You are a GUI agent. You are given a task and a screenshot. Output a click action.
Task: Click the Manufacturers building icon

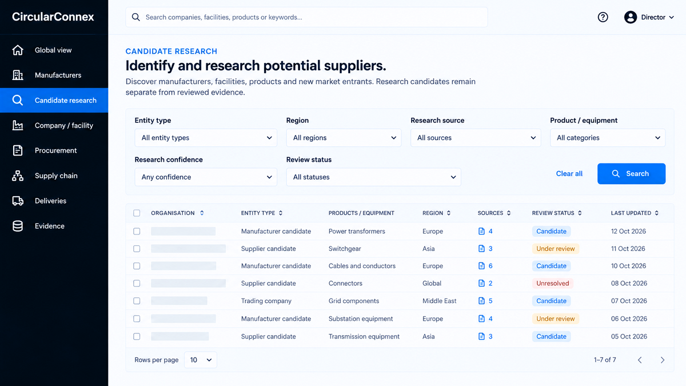tap(18, 75)
